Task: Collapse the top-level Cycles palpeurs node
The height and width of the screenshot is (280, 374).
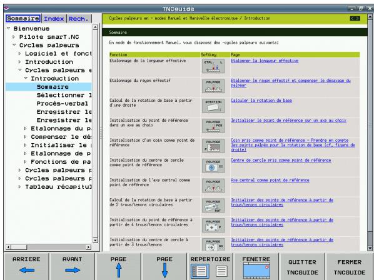Action: point(14,45)
